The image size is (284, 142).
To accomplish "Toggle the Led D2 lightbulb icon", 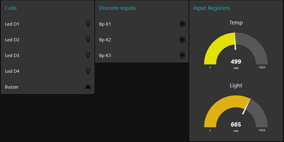I will pyautogui.click(x=88, y=40).
